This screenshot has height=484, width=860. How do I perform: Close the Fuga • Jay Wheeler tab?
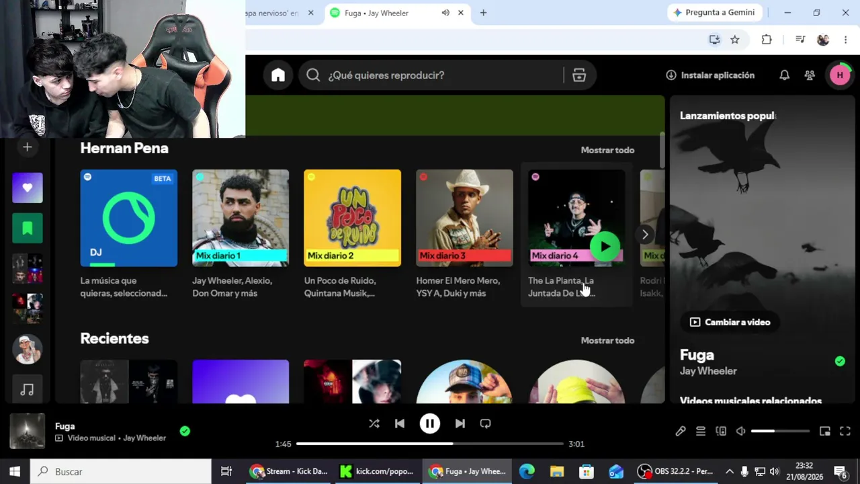461,13
